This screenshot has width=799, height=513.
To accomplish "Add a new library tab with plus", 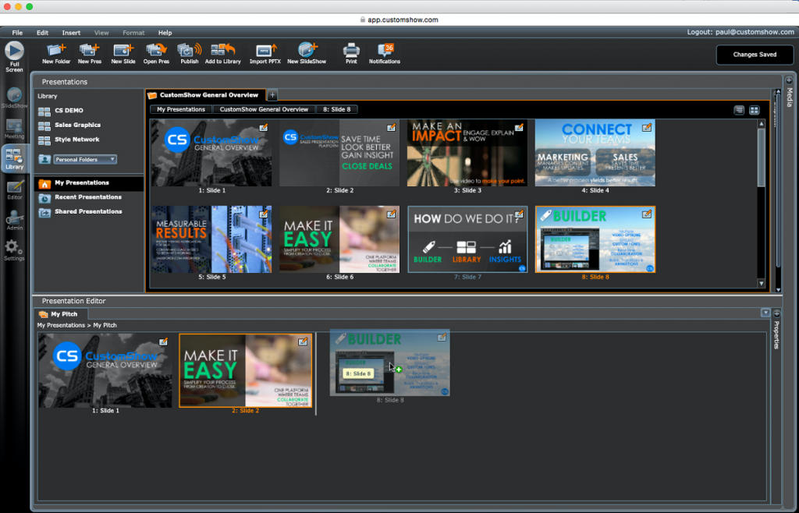I will pyautogui.click(x=272, y=94).
